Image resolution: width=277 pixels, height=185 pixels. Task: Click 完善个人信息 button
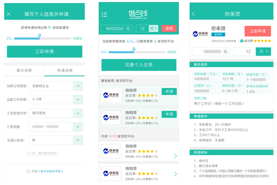139,65
